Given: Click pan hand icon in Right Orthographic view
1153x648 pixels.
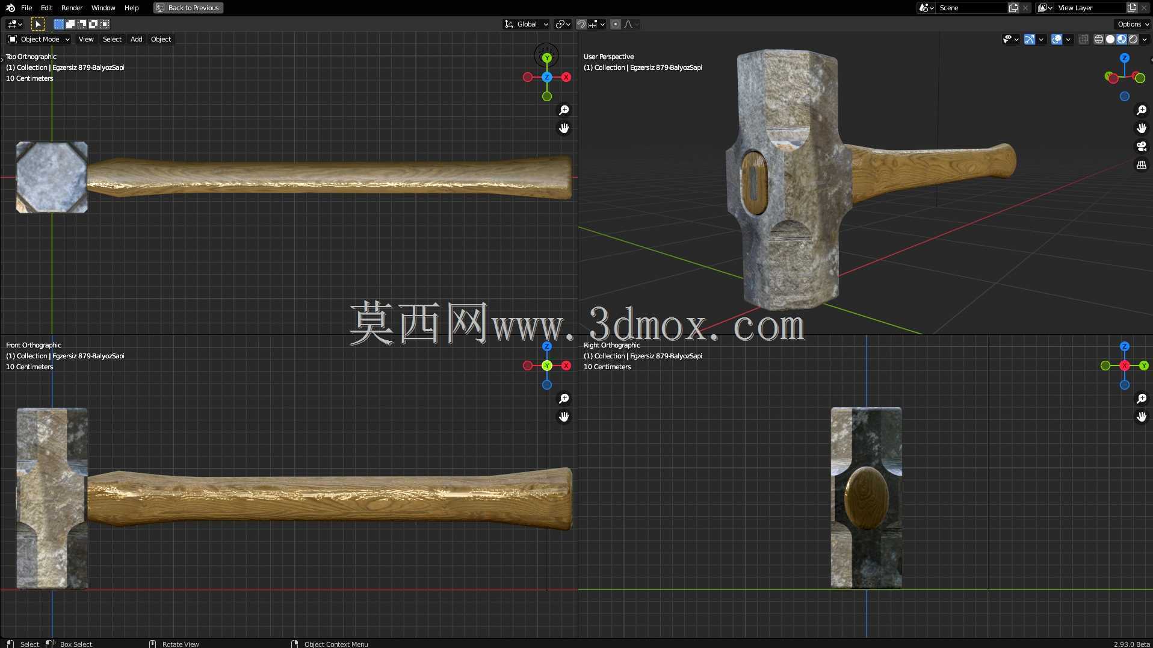Looking at the screenshot, I should [x=1142, y=417].
